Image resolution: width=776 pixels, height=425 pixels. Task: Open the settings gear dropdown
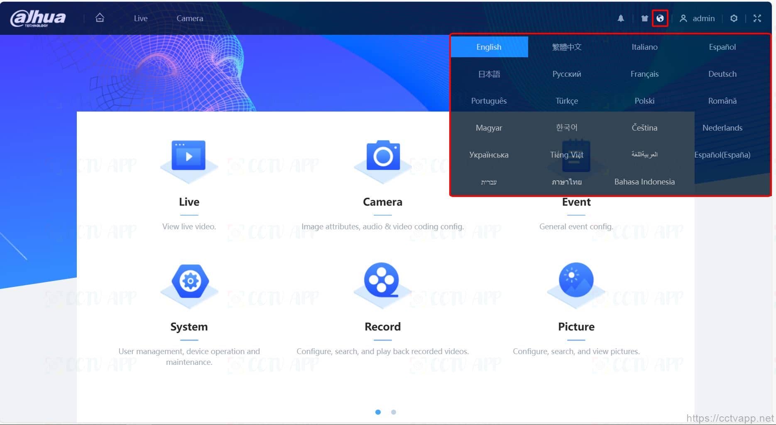[x=734, y=18]
